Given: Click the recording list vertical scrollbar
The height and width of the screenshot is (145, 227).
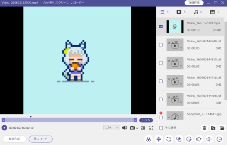Looking at the screenshot, I should click(x=225, y=61).
